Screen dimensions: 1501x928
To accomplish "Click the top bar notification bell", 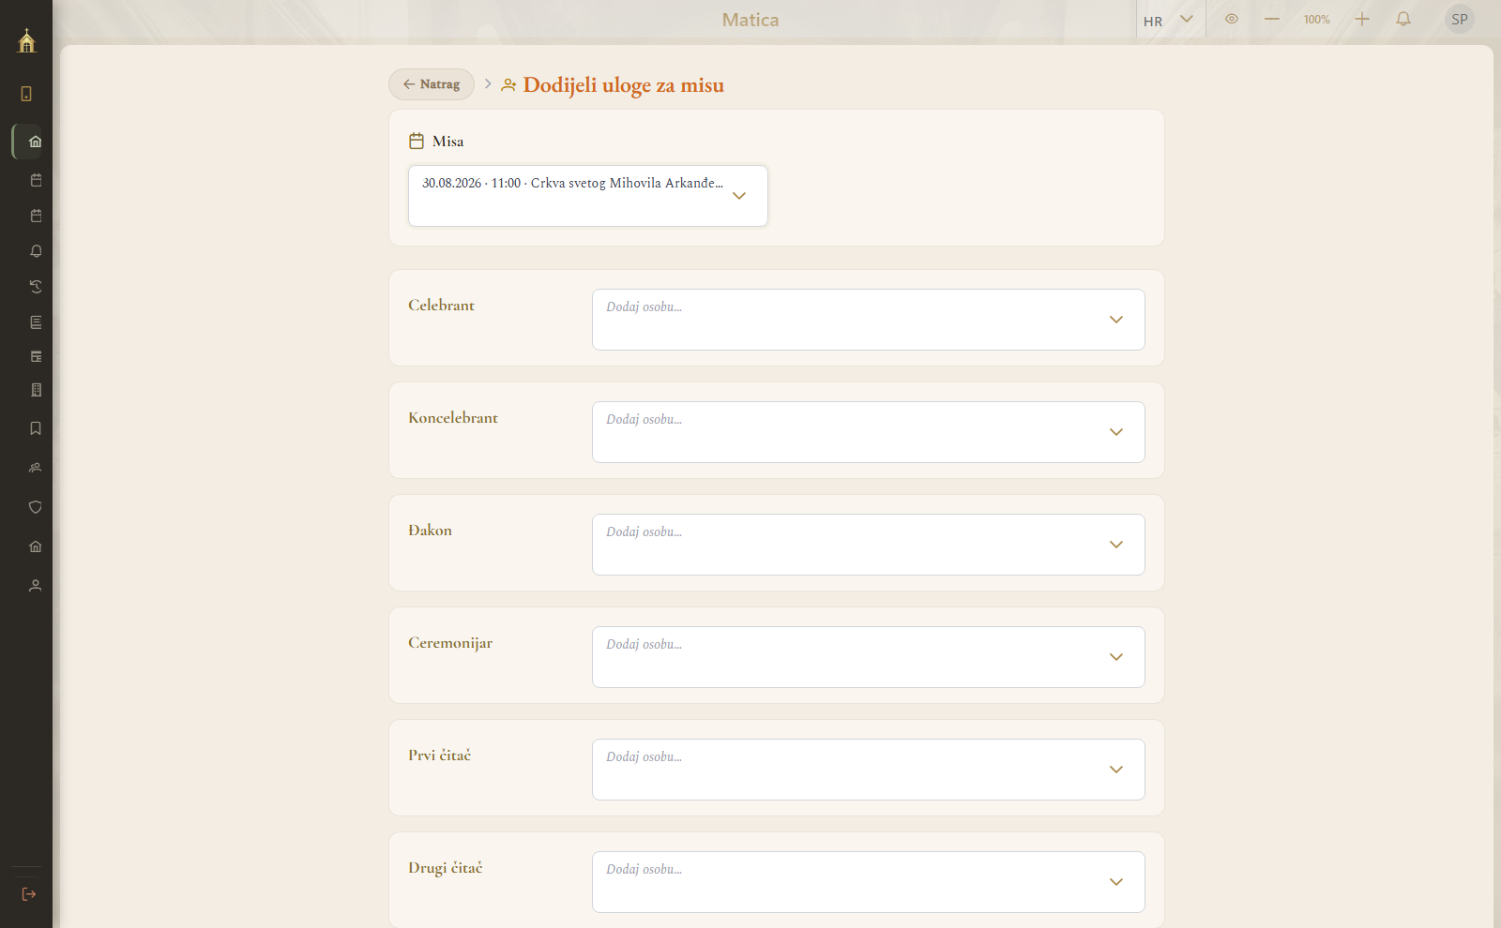I will (x=1403, y=19).
